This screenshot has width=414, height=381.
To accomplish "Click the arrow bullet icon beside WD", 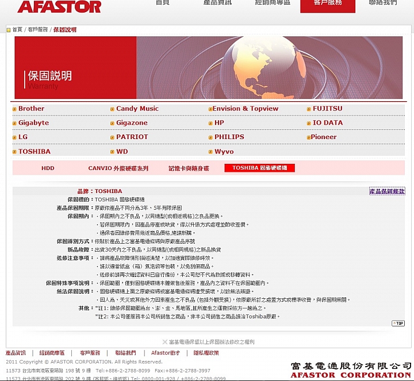I will [x=112, y=152].
